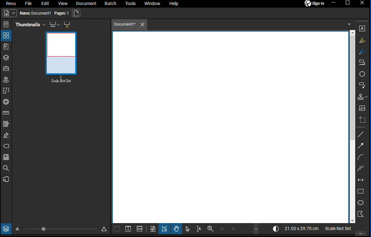Toggle split view vertical layout
371x237 pixels.
(x=128, y=229)
